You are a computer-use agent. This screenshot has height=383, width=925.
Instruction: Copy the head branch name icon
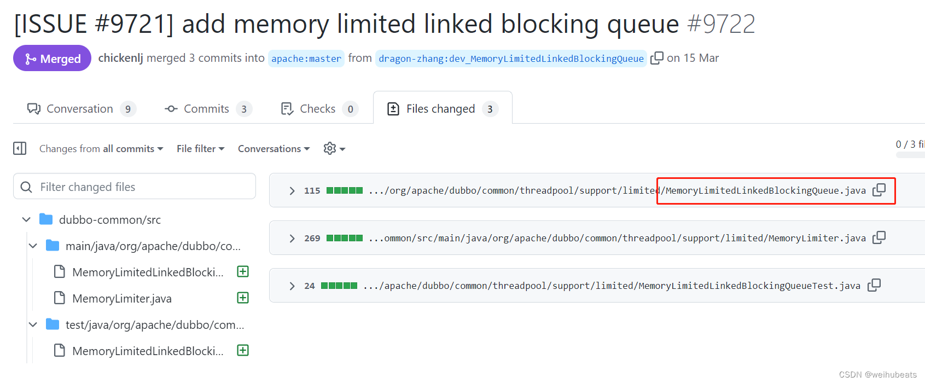[x=657, y=57]
